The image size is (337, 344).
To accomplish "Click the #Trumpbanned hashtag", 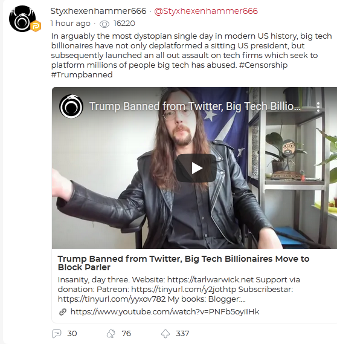I will tap(82, 75).
